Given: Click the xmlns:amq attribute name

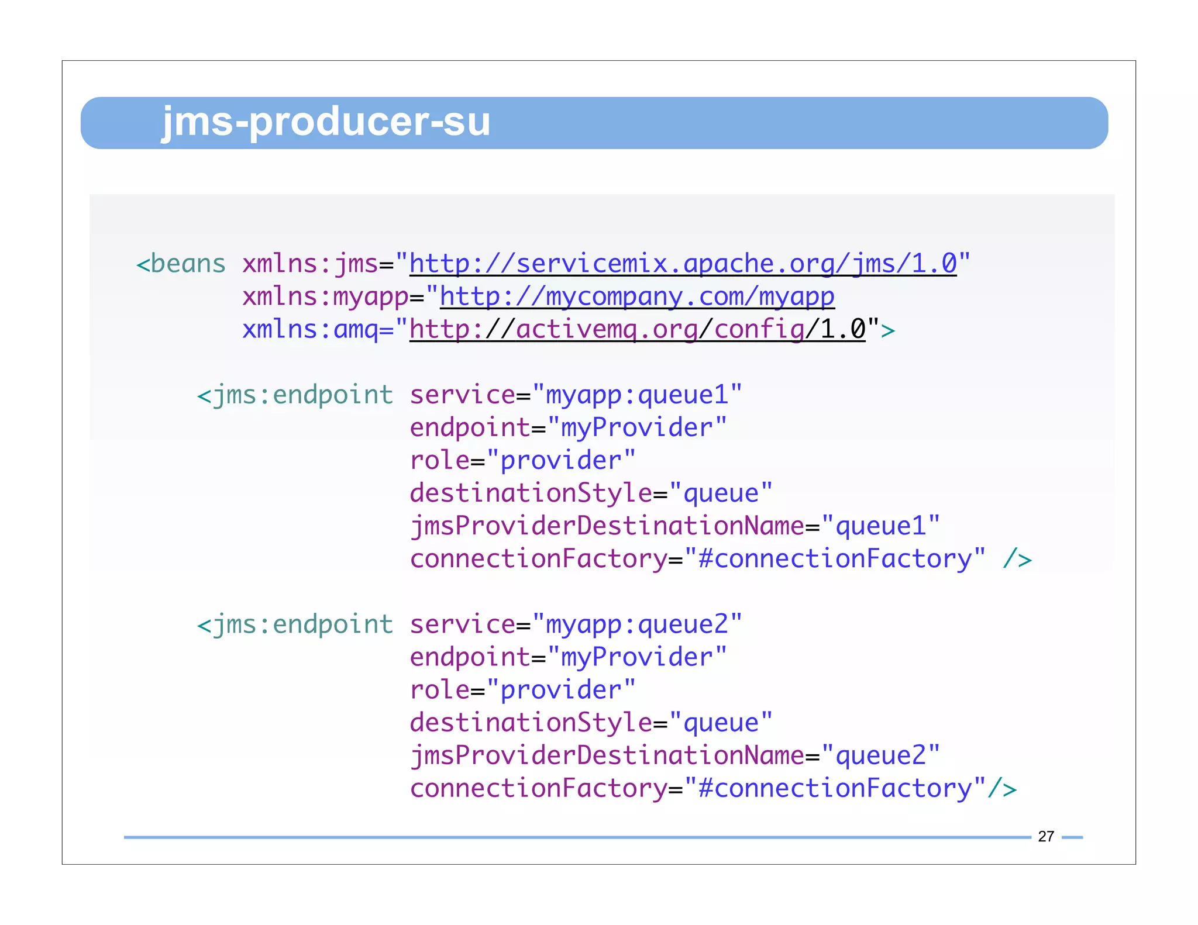Looking at the screenshot, I should click(x=310, y=329).
